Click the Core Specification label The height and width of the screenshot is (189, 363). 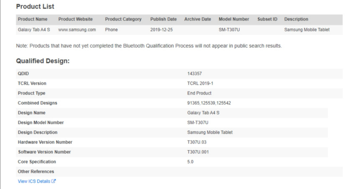37,162
